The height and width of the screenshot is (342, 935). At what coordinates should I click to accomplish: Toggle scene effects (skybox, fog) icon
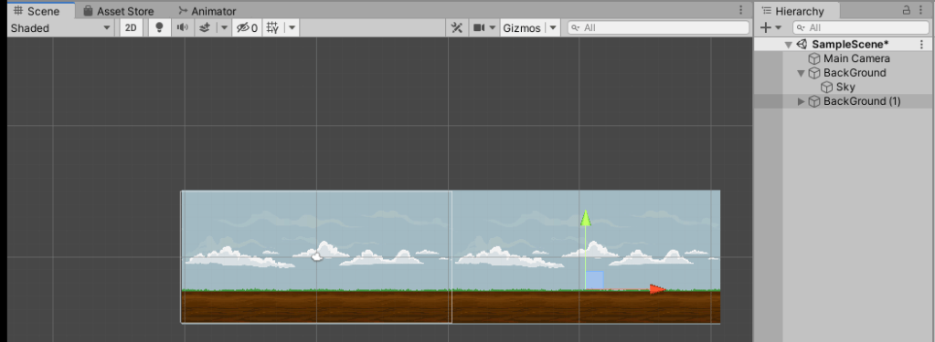point(205,28)
